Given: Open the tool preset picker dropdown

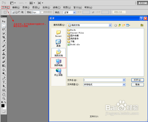Looking at the screenshot, I should click(9, 12).
